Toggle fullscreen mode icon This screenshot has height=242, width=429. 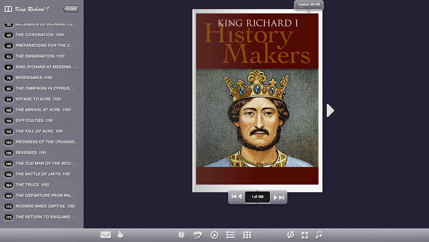304,235
